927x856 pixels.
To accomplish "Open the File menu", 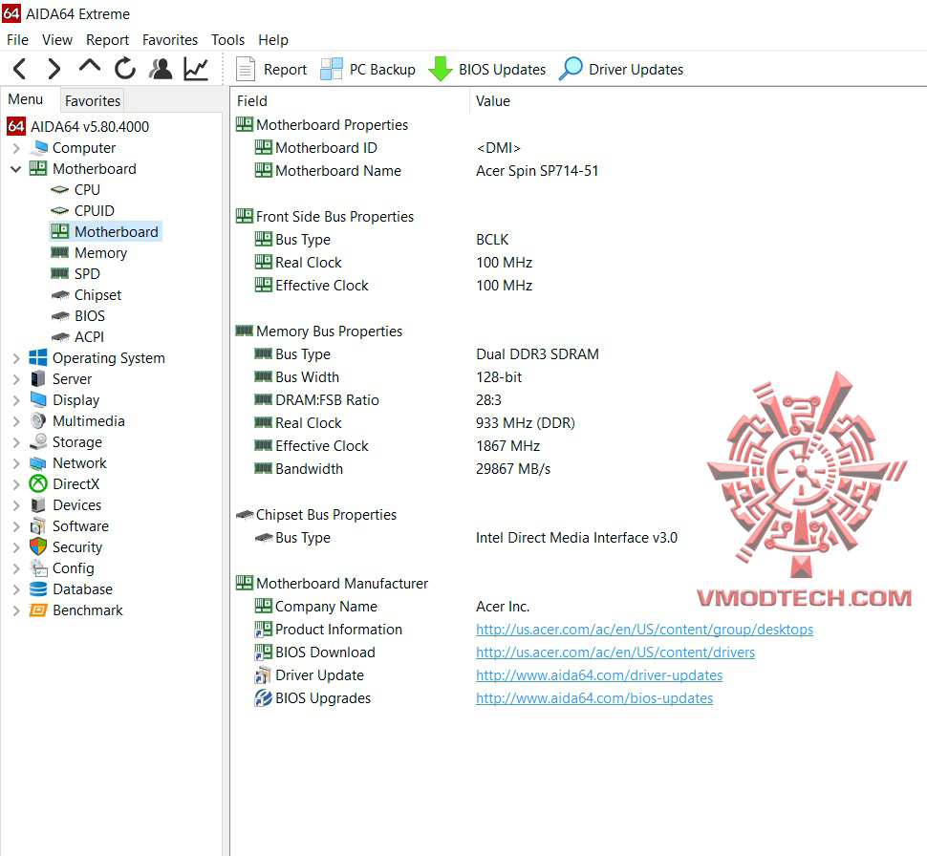I will tap(17, 40).
